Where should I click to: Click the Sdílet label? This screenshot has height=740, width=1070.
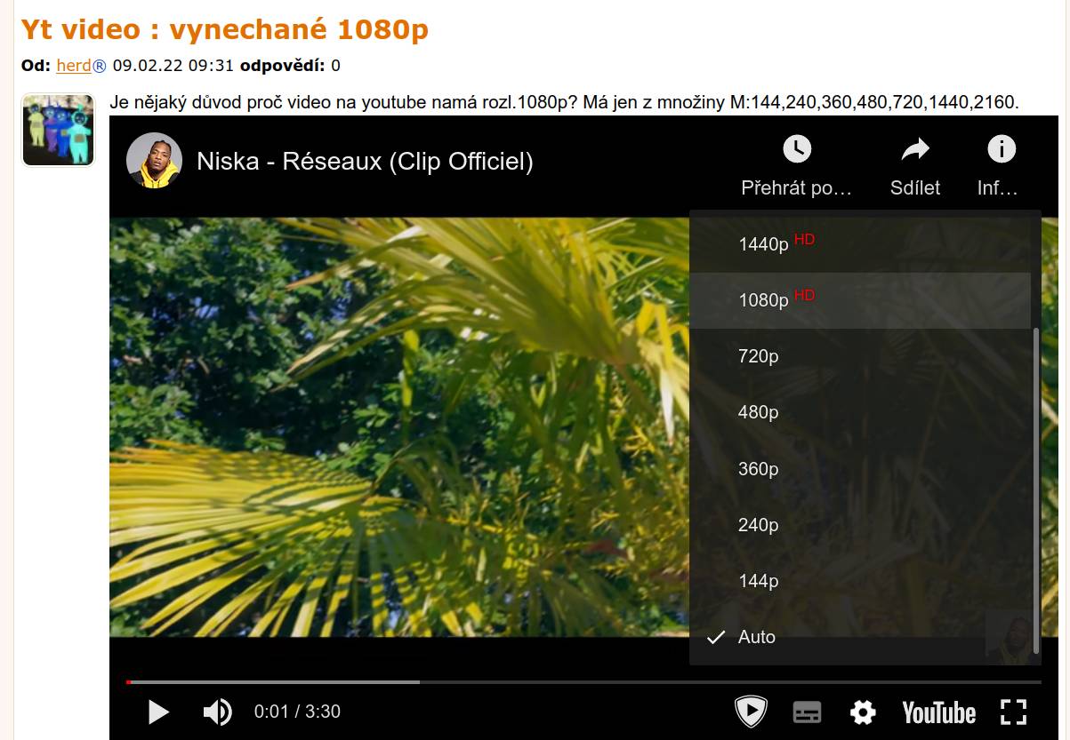point(915,188)
